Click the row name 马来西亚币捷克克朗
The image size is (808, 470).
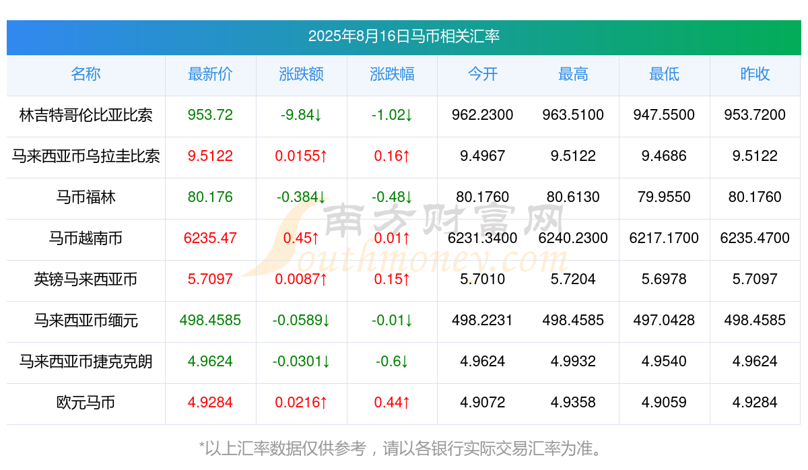point(86,362)
